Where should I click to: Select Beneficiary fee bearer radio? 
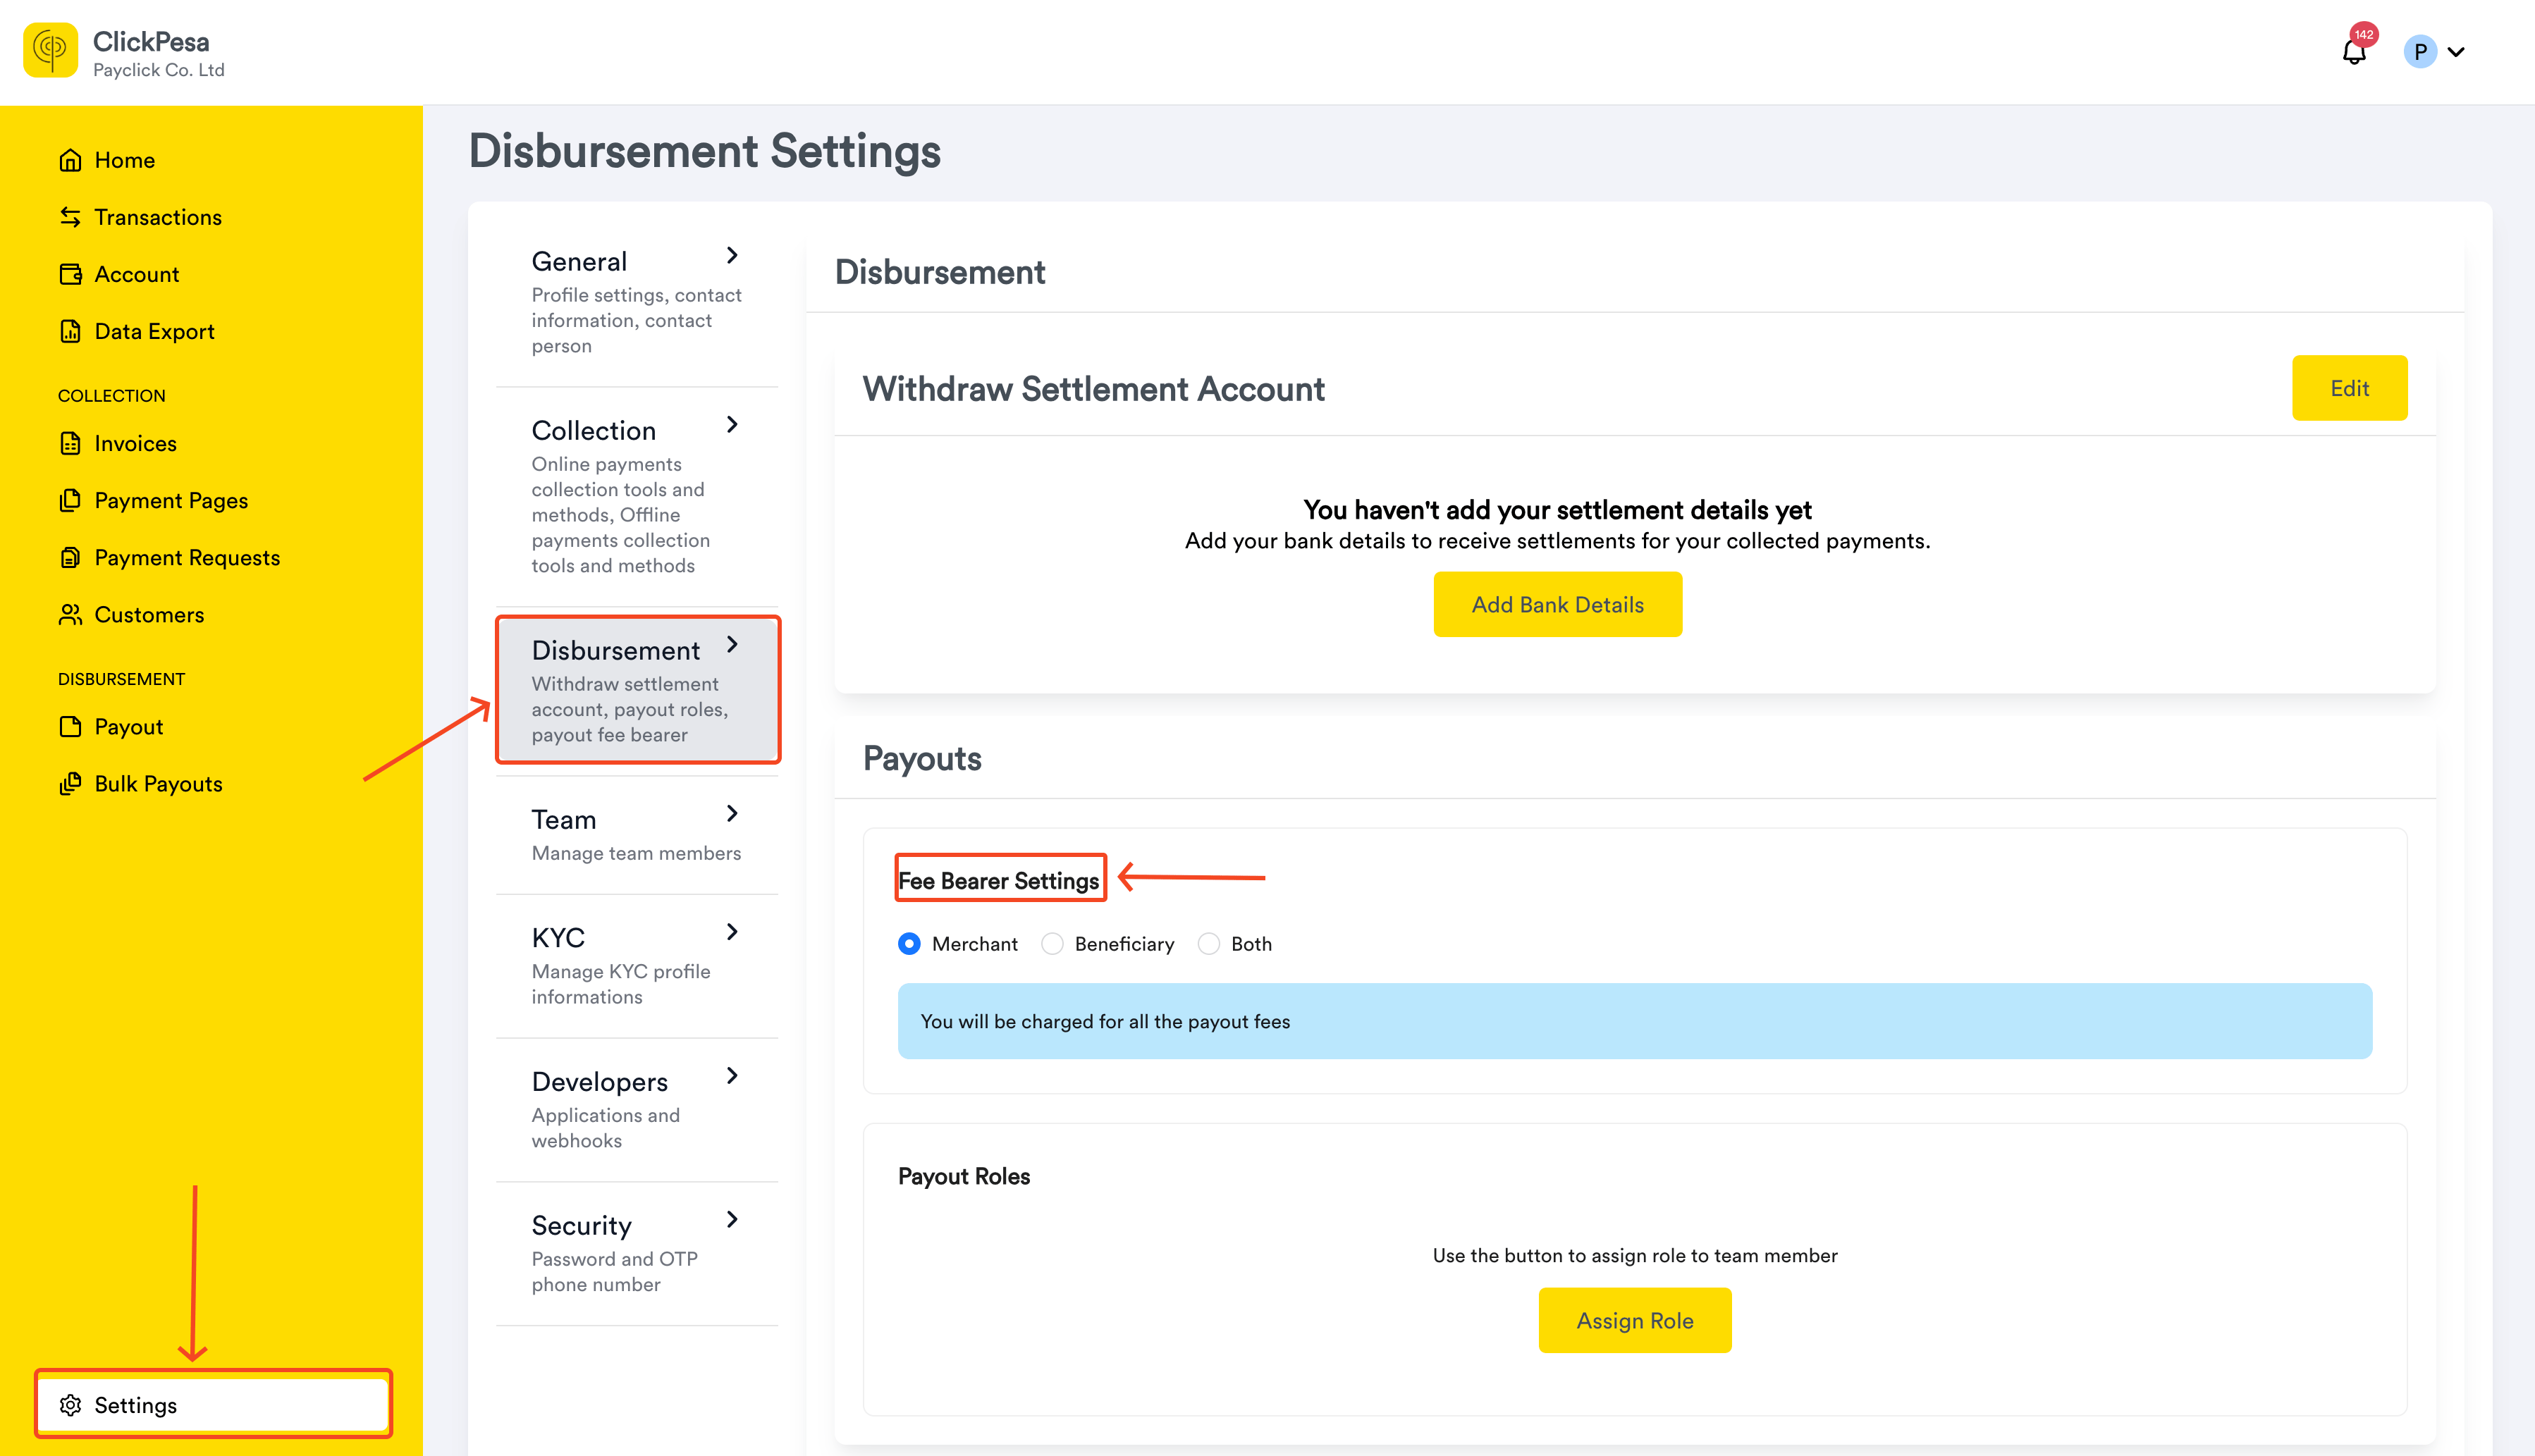click(x=1052, y=943)
